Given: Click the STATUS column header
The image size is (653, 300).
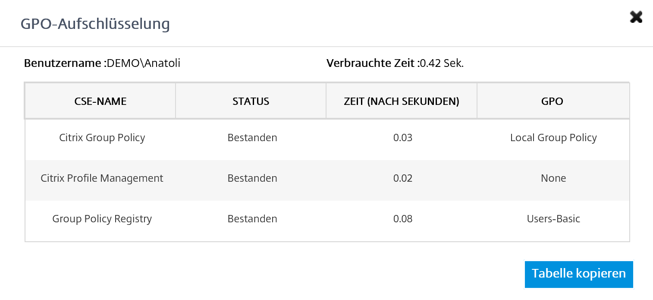Looking at the screenshot, I should pos(251,101).
